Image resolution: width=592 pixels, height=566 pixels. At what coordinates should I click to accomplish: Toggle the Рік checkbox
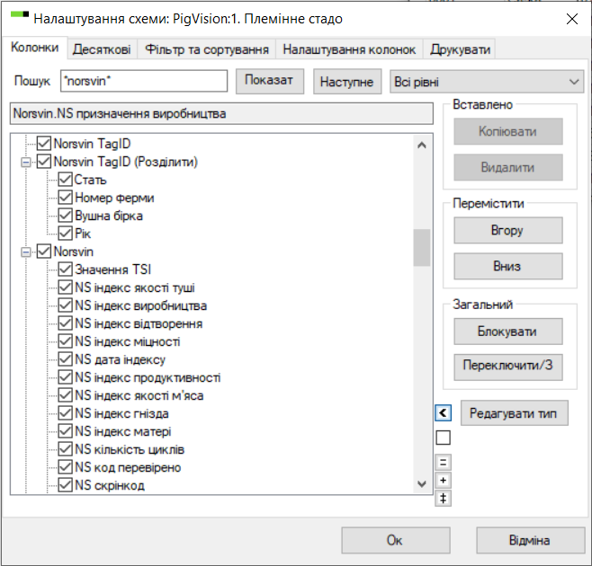pyautogui.click(x=65, y=234)
